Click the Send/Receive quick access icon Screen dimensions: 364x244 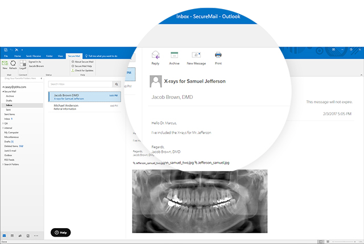tap(6, 49)
